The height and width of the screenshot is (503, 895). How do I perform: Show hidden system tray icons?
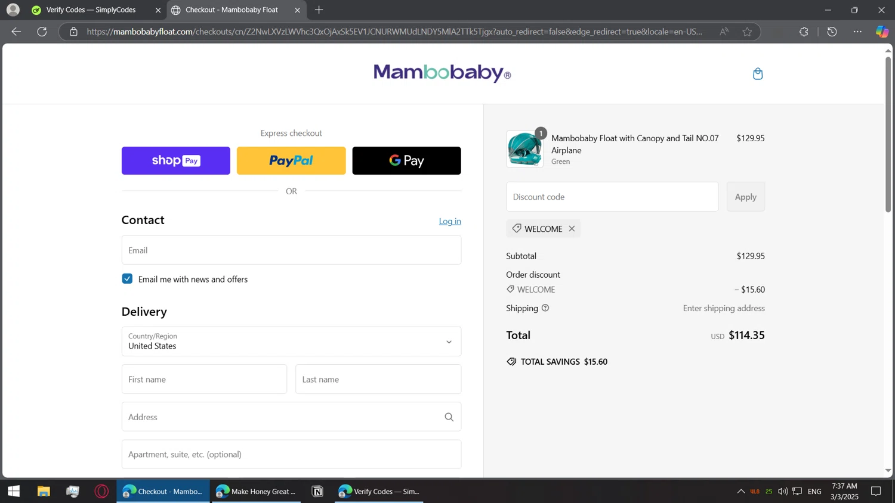[x=740, y=491]
